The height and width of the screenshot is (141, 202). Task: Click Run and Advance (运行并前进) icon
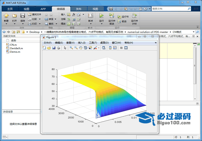[112, 16]
